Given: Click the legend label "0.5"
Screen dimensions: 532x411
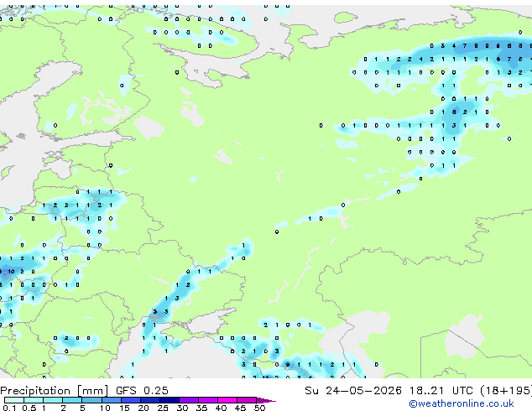Looking at the screenshot, I should 29,408.
